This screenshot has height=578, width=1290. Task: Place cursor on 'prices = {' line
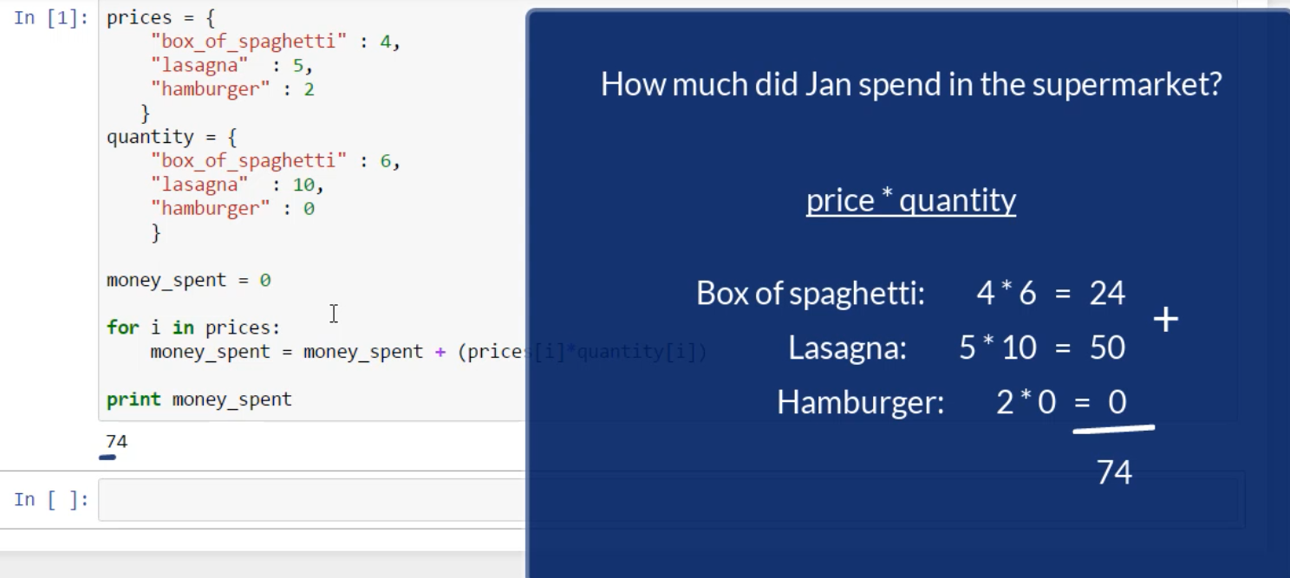160,18
